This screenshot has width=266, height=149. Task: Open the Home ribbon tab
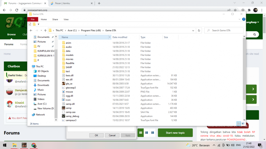pos(44,19)
